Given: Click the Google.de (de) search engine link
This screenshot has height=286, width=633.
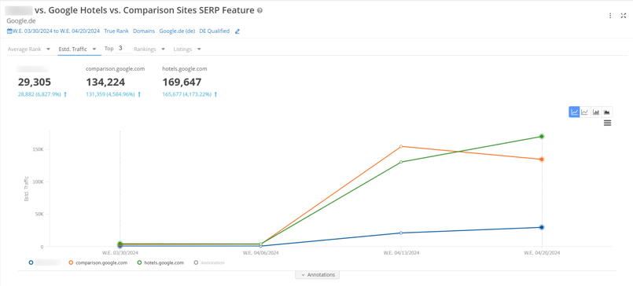Looking at the screenshot, I should coord(177,31).
